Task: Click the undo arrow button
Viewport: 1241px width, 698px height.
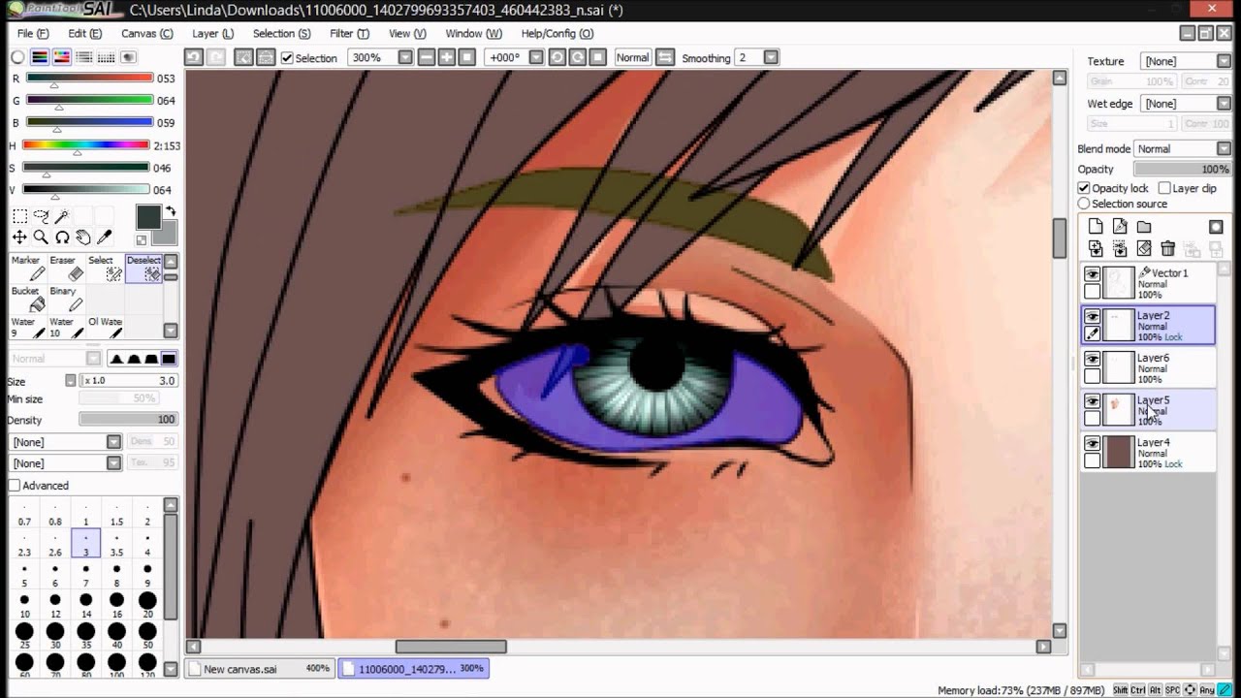Action: [194, 57]
